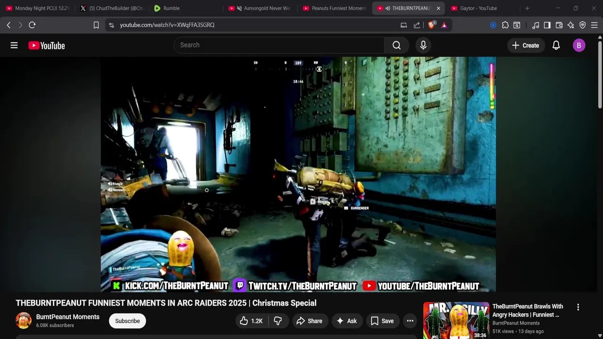Open the music note playlist icon
This screenshot has width=603, height=339.
click(x=535, y=25)
